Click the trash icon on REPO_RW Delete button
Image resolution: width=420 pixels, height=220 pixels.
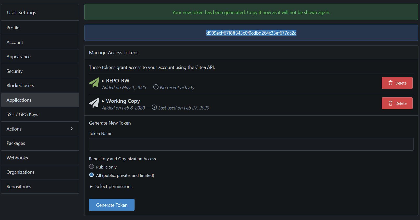(x=390, y=83)
